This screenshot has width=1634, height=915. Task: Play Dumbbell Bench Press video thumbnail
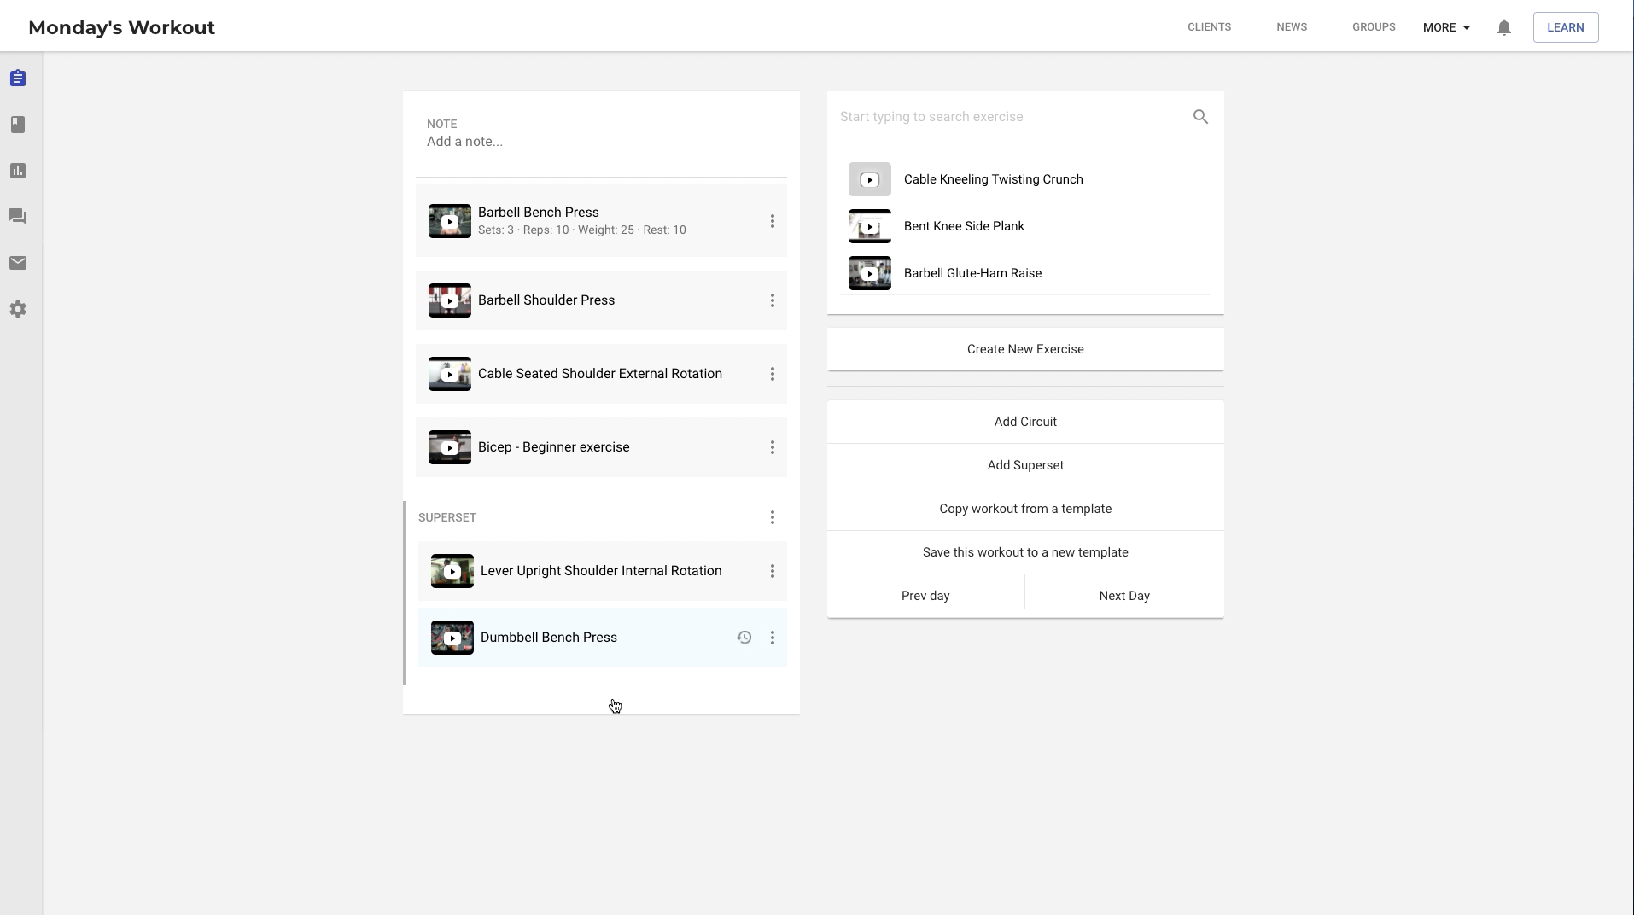pyautogui.click(x=452, y=638)
